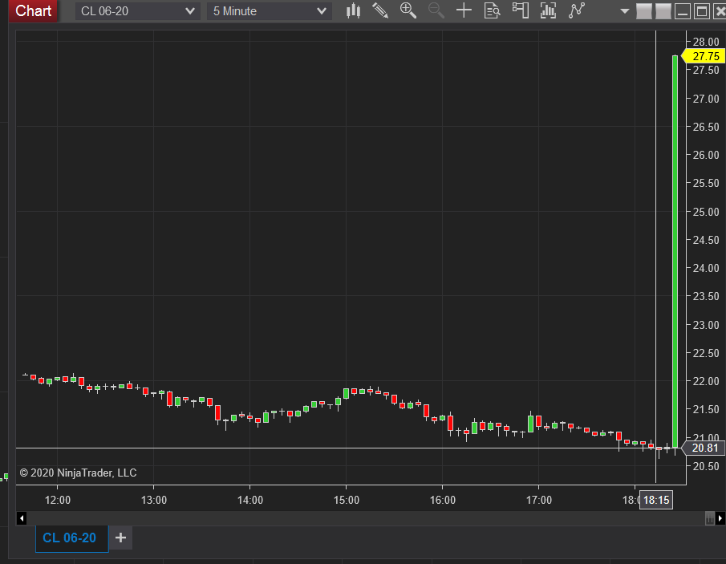Click the scrollbar right arrow
This screenshot has height=564, width=726.
tap(720, 518)
